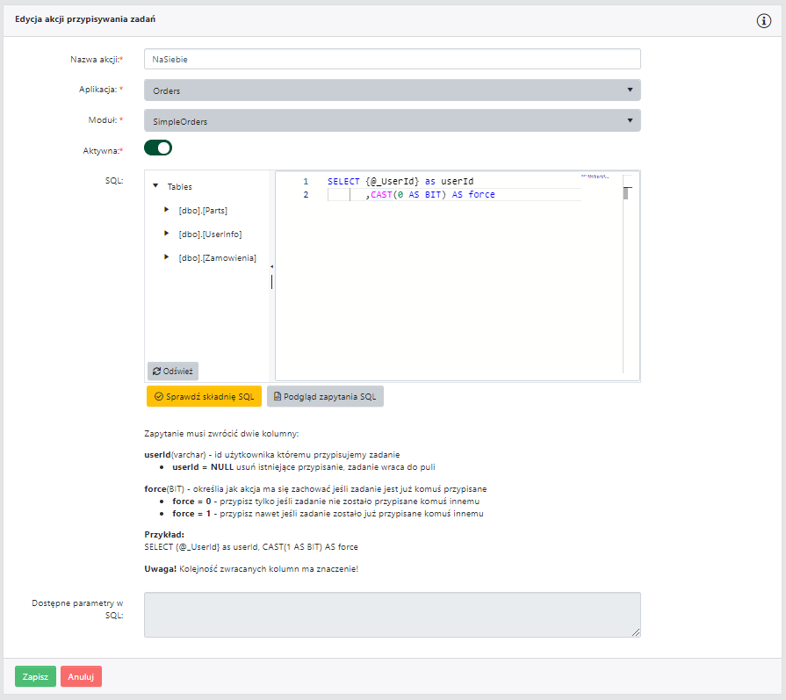Click the info icon in the header
Viewport: 786px width, 700px height.
tap(763, 20)
